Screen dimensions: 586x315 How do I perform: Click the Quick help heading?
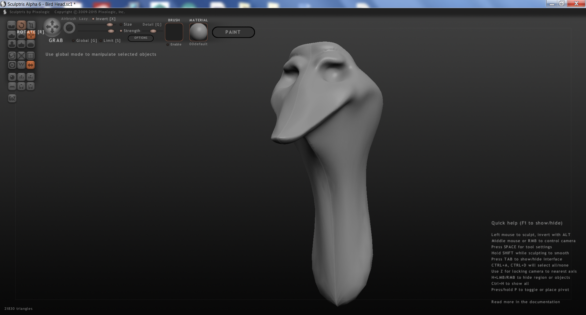click(x=527, y=223)
